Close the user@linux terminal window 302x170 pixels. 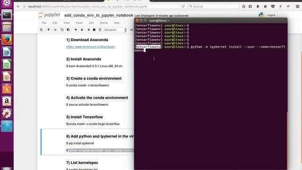(x=137, y=20)
